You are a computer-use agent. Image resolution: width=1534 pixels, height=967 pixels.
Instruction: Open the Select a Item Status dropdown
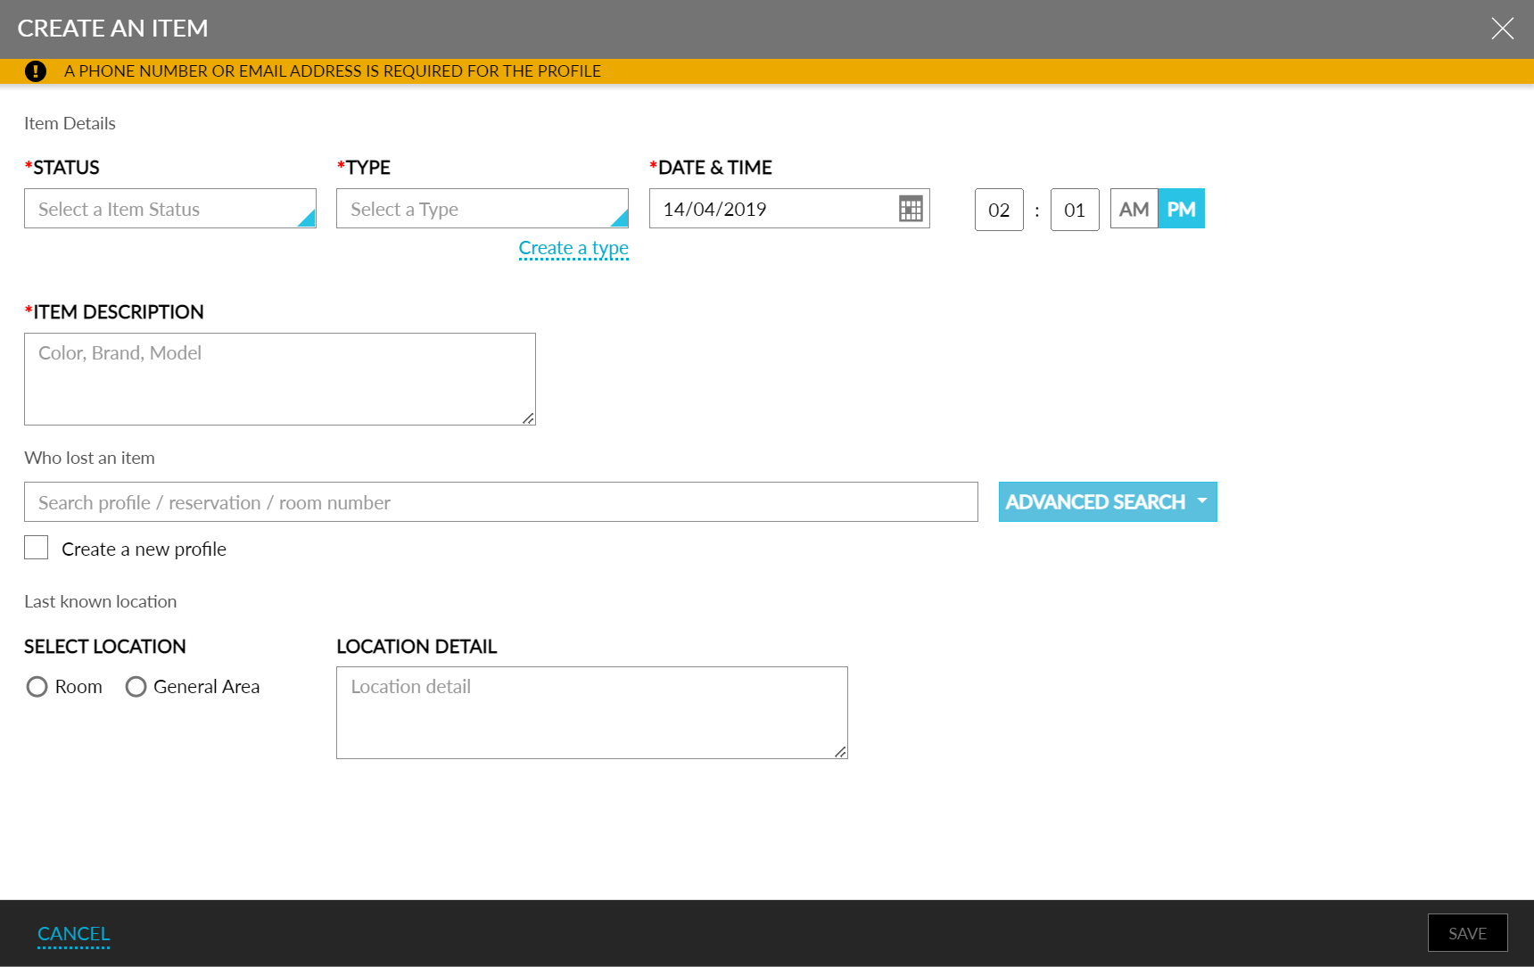click(x=169, y=208)
